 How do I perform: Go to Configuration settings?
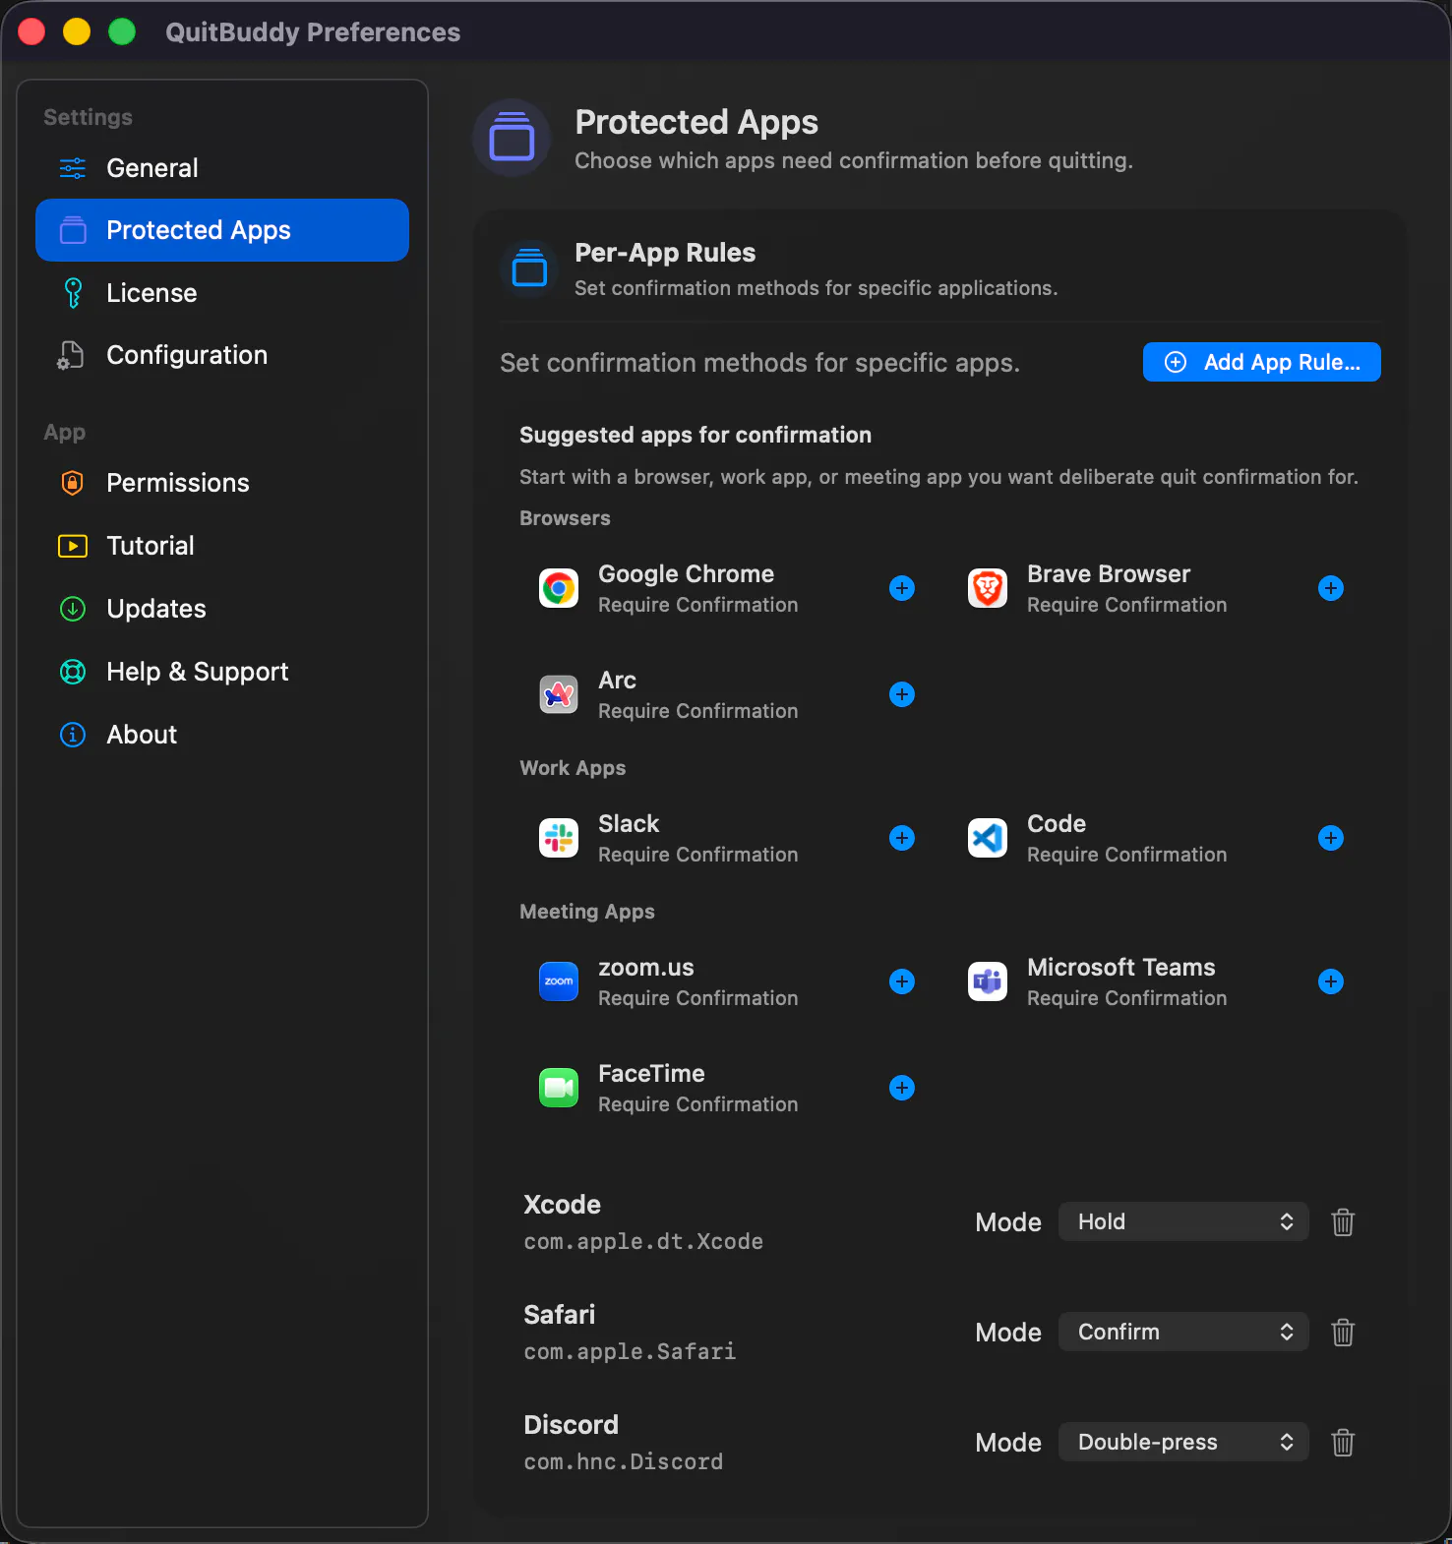(222, 355)
